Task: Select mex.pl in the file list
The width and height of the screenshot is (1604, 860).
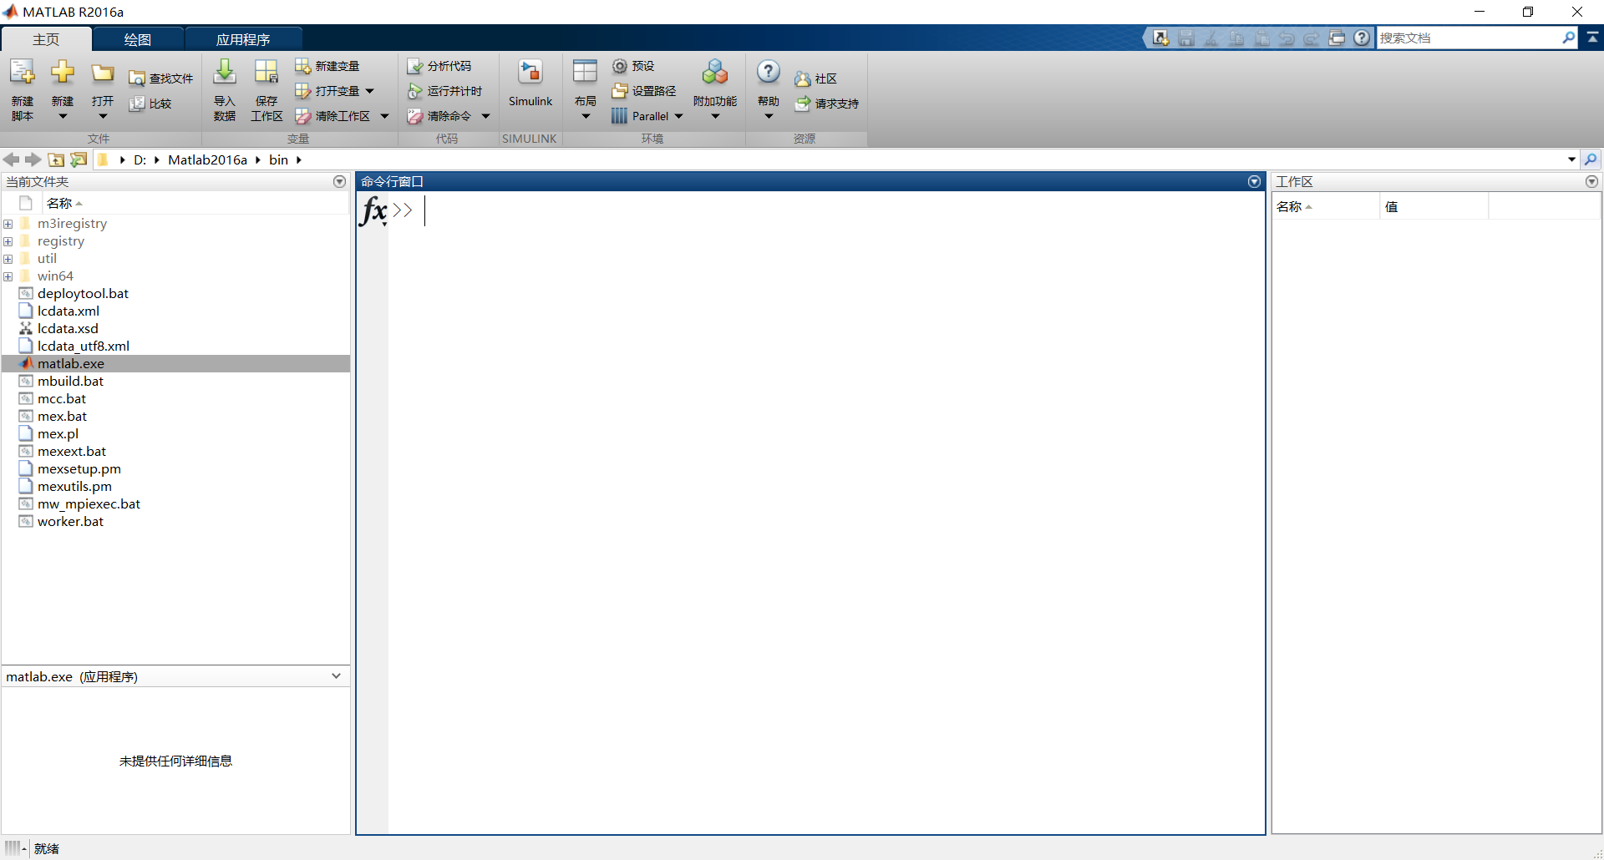Action: pyautogui.click(x=58, y=434)
